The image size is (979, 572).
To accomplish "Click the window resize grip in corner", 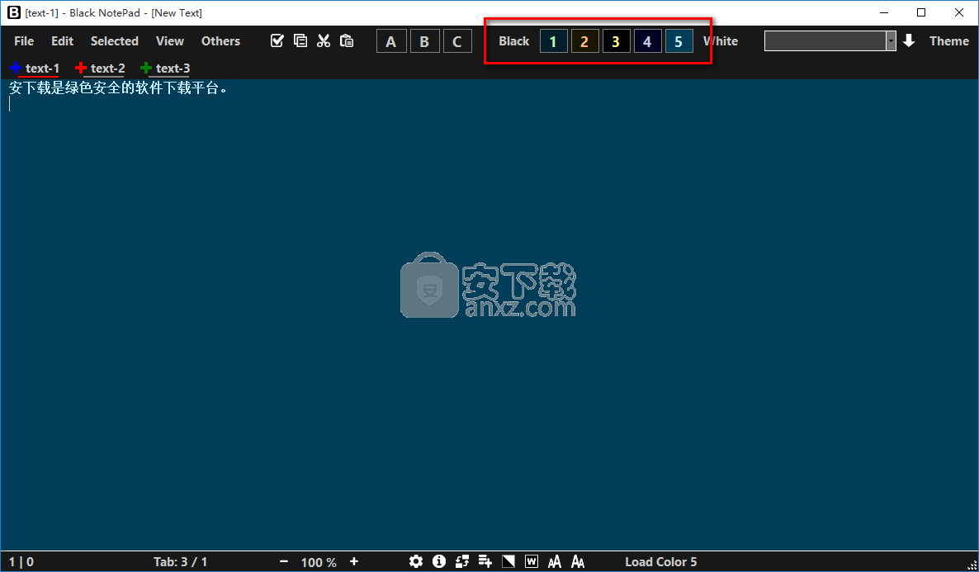I will tap(972, 565).
